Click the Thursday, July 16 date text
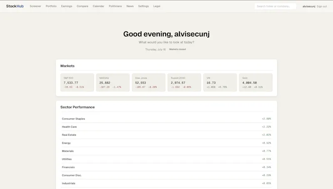Screen dimensions: 333x189 [x=155, y=50]
